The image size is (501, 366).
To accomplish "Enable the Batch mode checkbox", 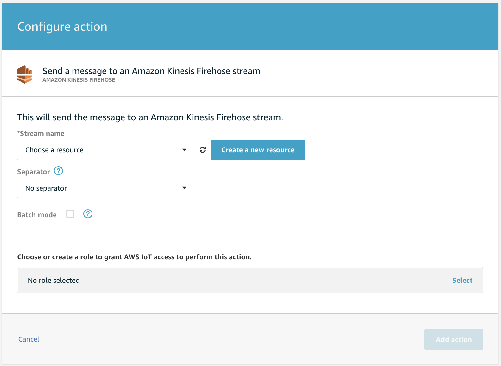I will coord(70,214).
